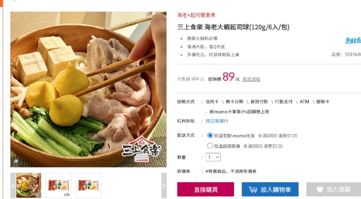Click the 放入購物車 add to cart button

[x=270, y=189]
